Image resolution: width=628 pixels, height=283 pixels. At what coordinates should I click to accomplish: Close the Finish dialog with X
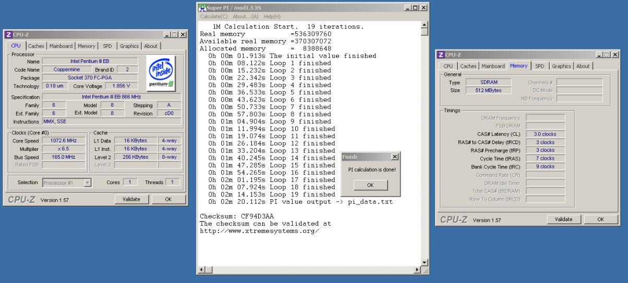[x=394, y=157]
